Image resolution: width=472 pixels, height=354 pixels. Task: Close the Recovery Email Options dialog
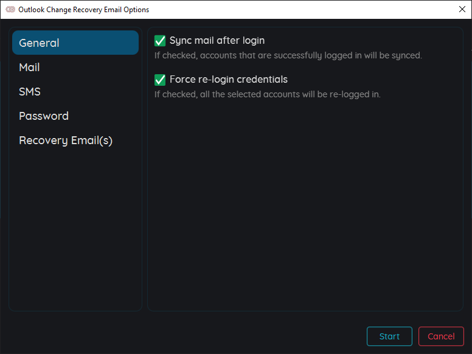(462, 9)
